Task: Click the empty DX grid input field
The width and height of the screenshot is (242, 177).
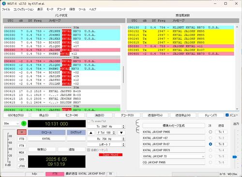Action: pos(76,139)
